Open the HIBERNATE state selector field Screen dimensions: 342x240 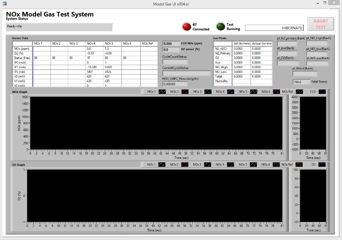pyautogui.click(x=274, y=28)
